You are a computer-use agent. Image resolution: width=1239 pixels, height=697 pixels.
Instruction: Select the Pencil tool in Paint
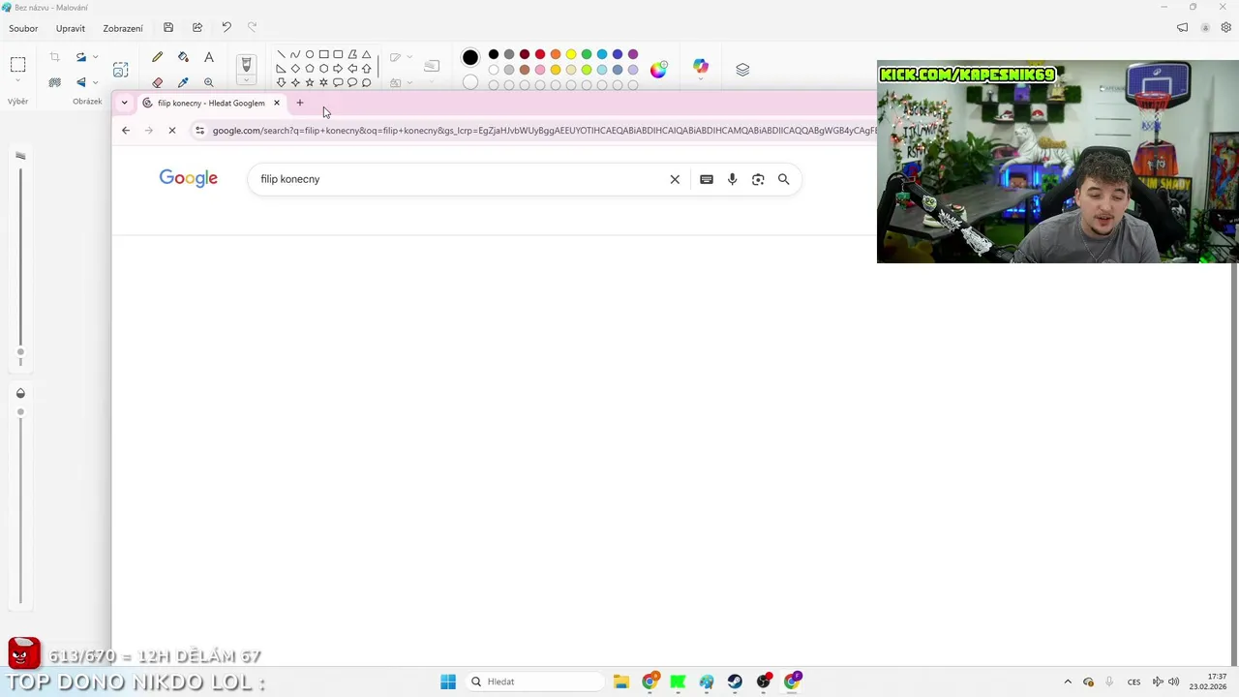[157, 57]
